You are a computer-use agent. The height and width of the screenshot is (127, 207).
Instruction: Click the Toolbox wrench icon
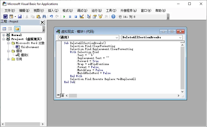tap(106, 17)
